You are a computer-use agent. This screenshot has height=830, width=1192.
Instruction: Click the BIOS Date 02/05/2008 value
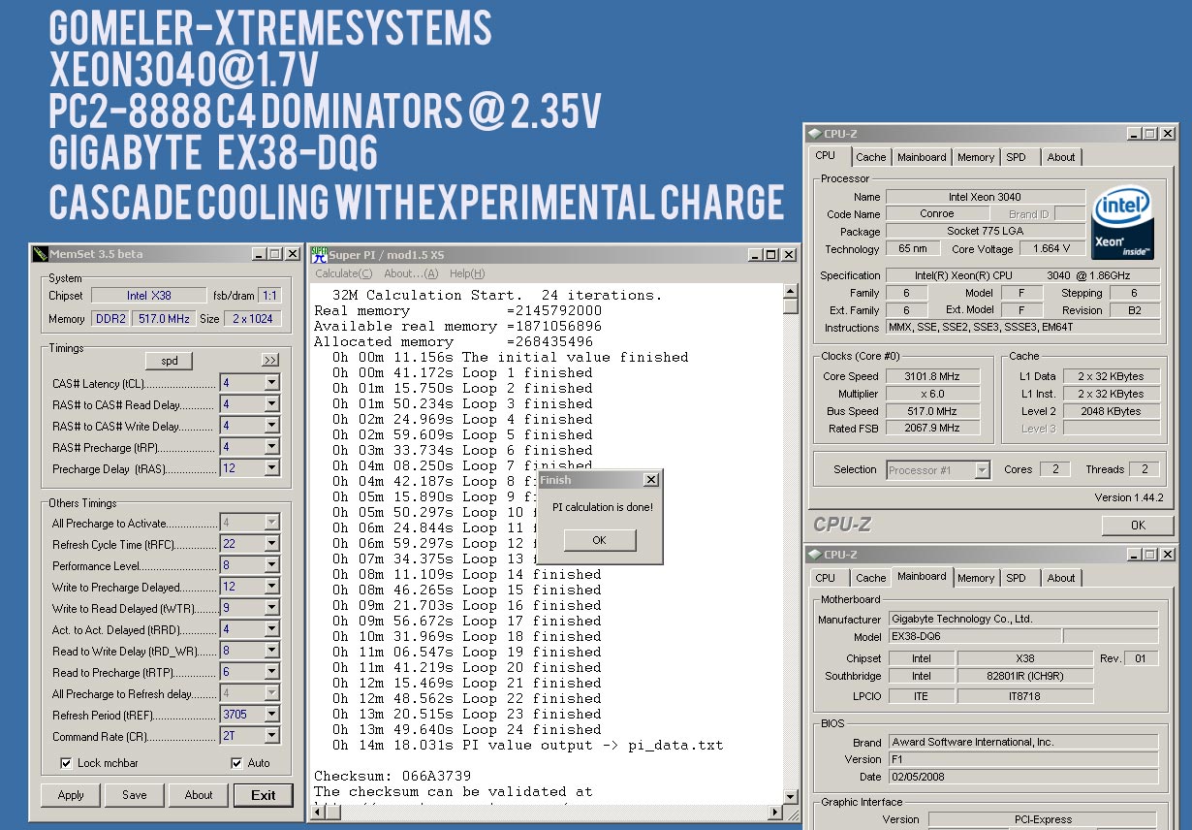point(1022,777)
